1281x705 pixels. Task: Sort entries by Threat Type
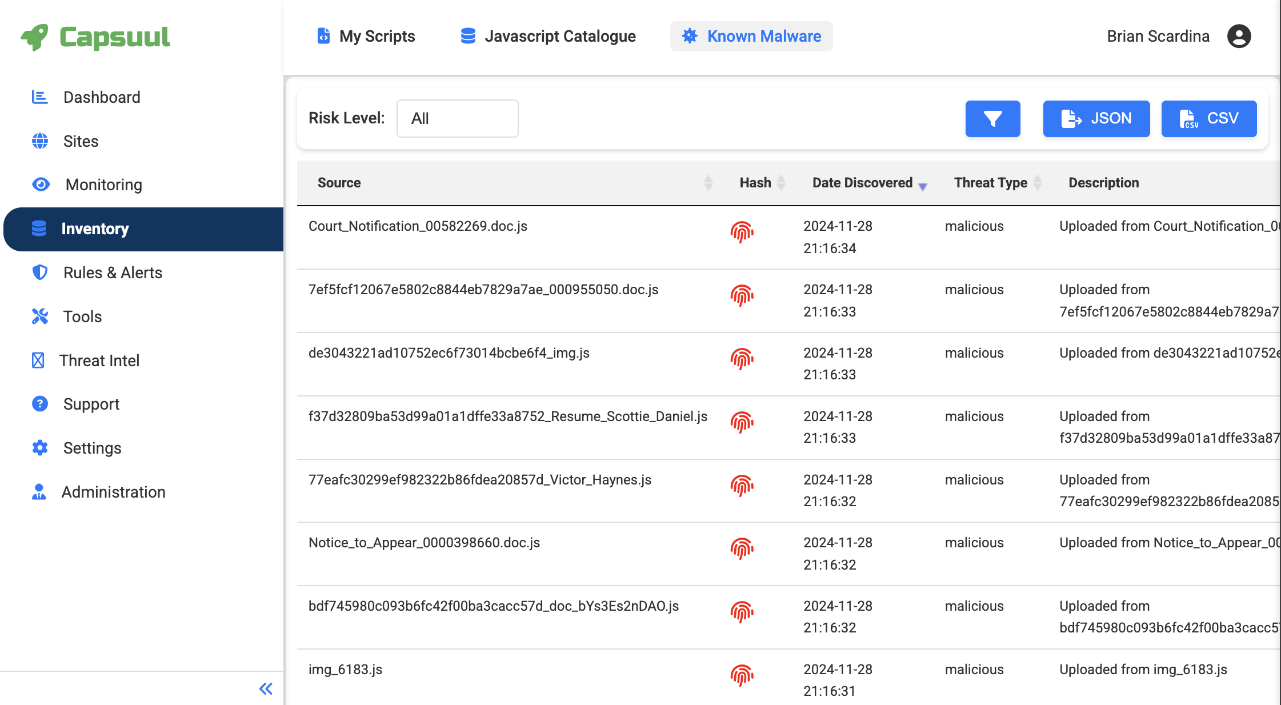[x=1039, y=183]
